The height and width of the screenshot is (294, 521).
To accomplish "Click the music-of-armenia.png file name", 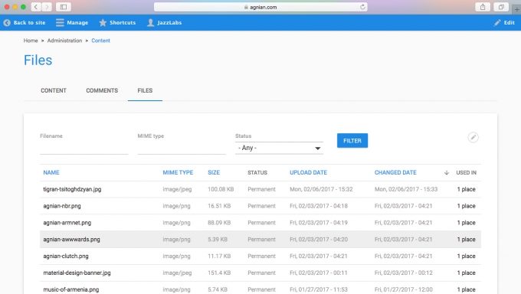I will click(71, 289).
